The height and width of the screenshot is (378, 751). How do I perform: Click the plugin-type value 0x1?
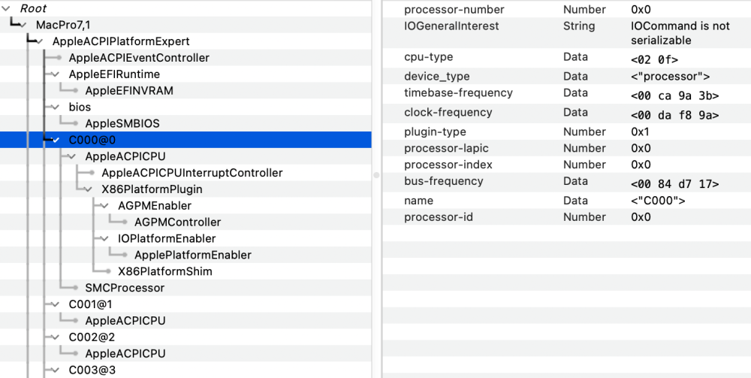pos(641,132)
